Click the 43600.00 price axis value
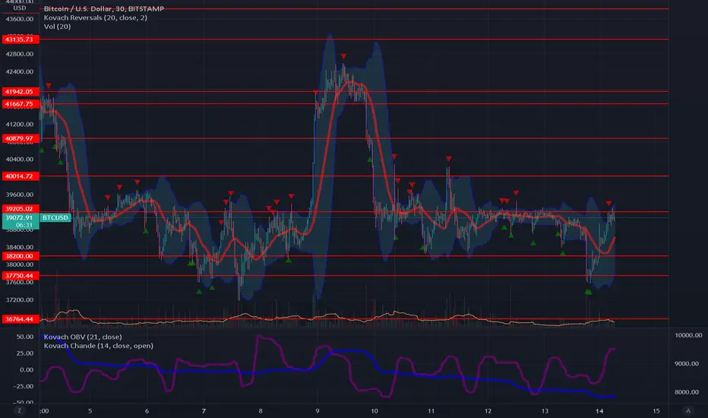This screenshot has width=708, height=418. [20, 19]
